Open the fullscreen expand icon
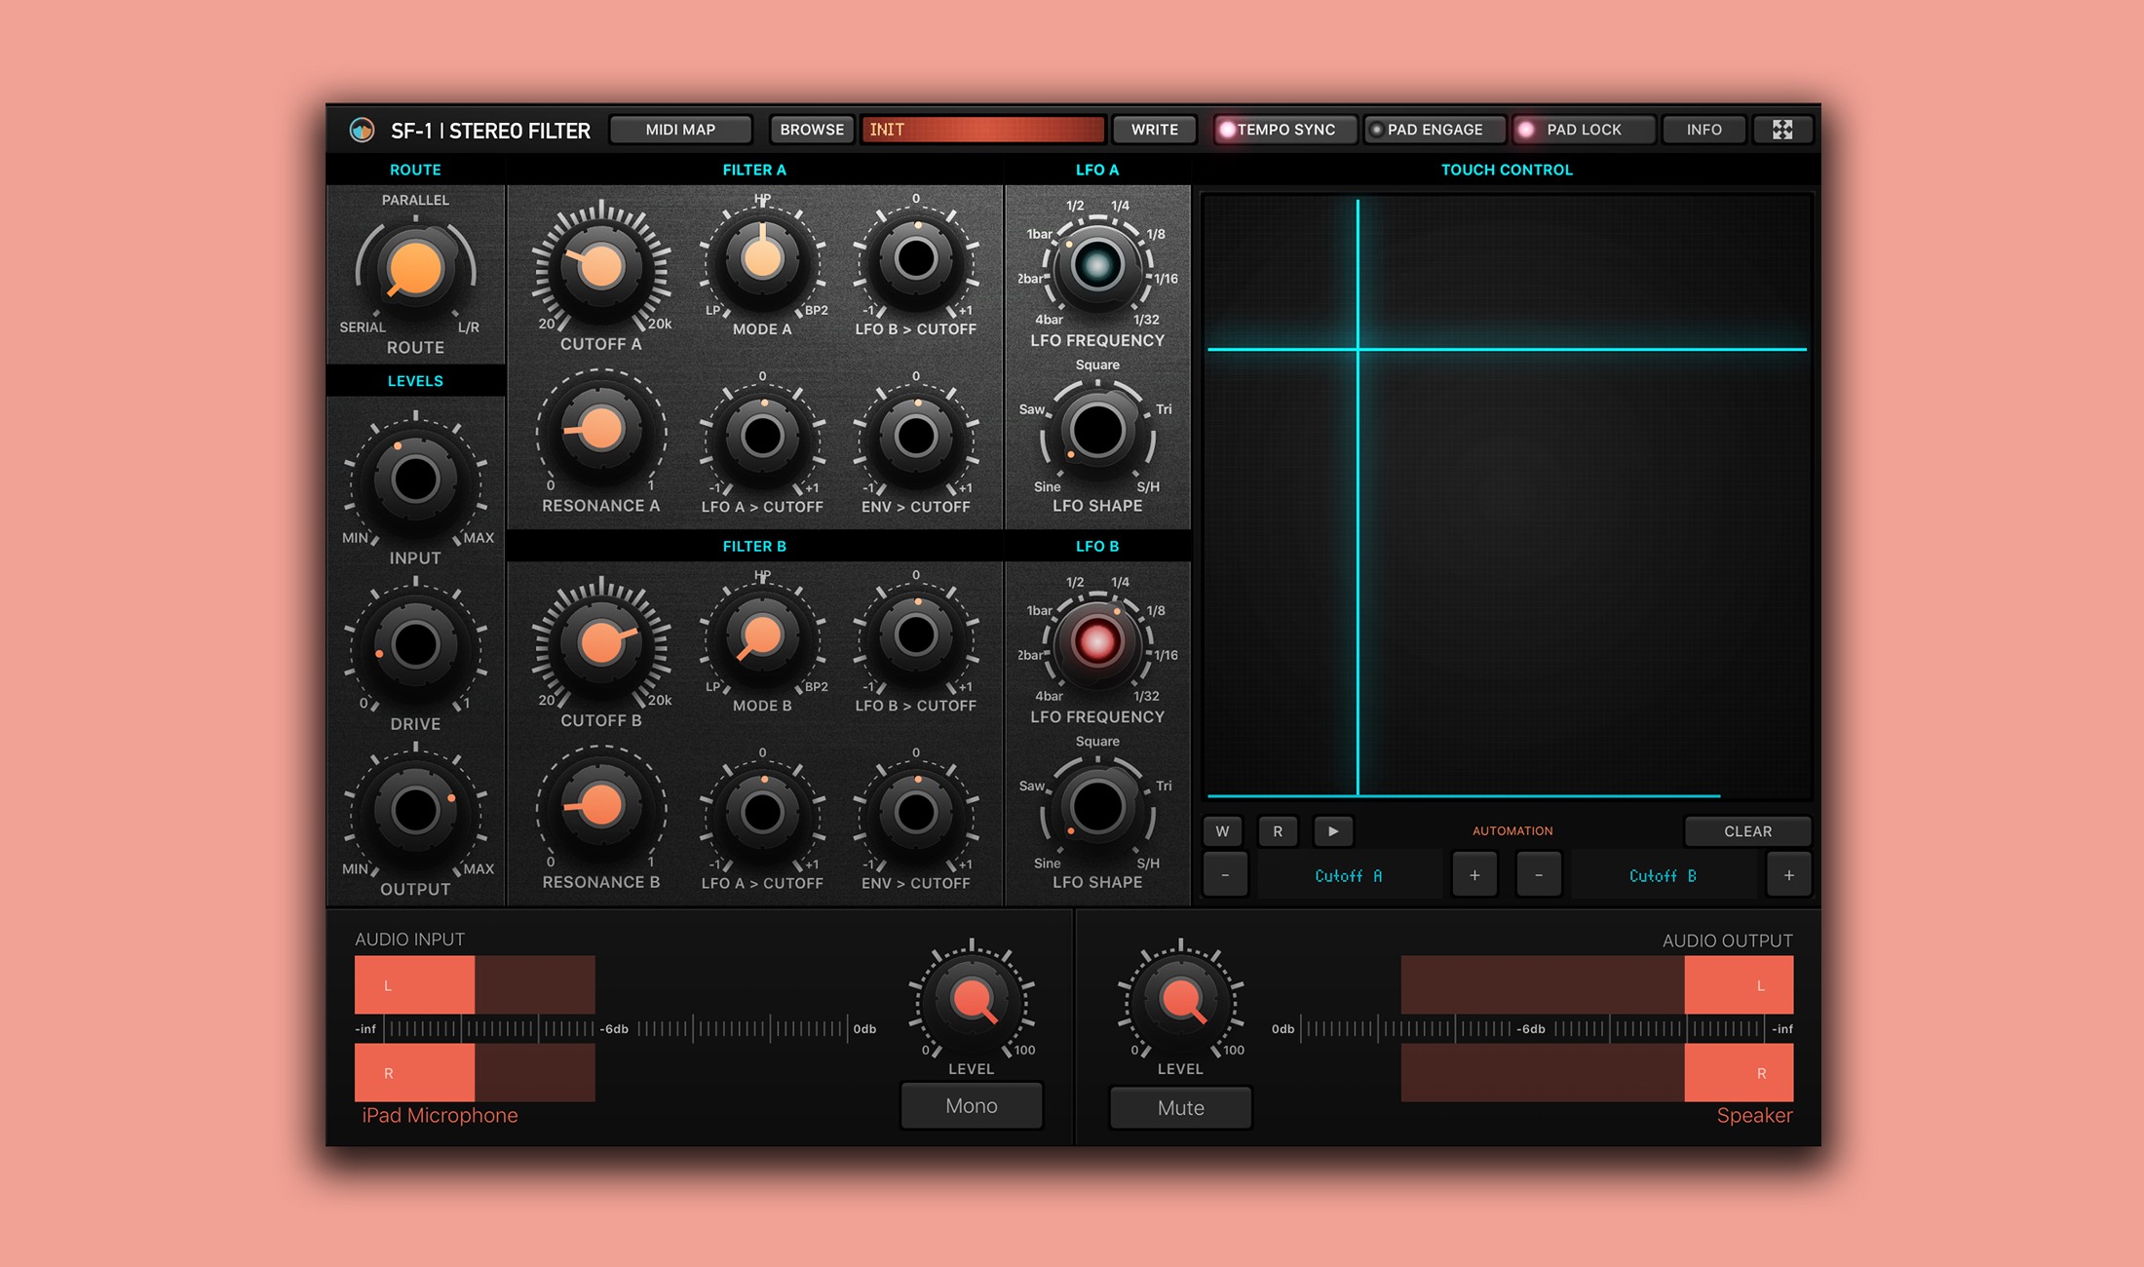This screenshot has height=1267, width=2144. point(1783,129)
